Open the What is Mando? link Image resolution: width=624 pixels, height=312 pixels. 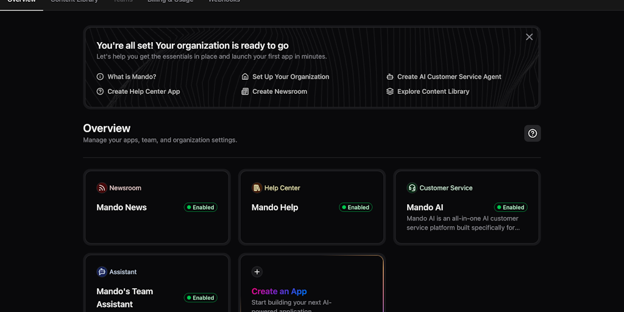[x=132, y=77]
